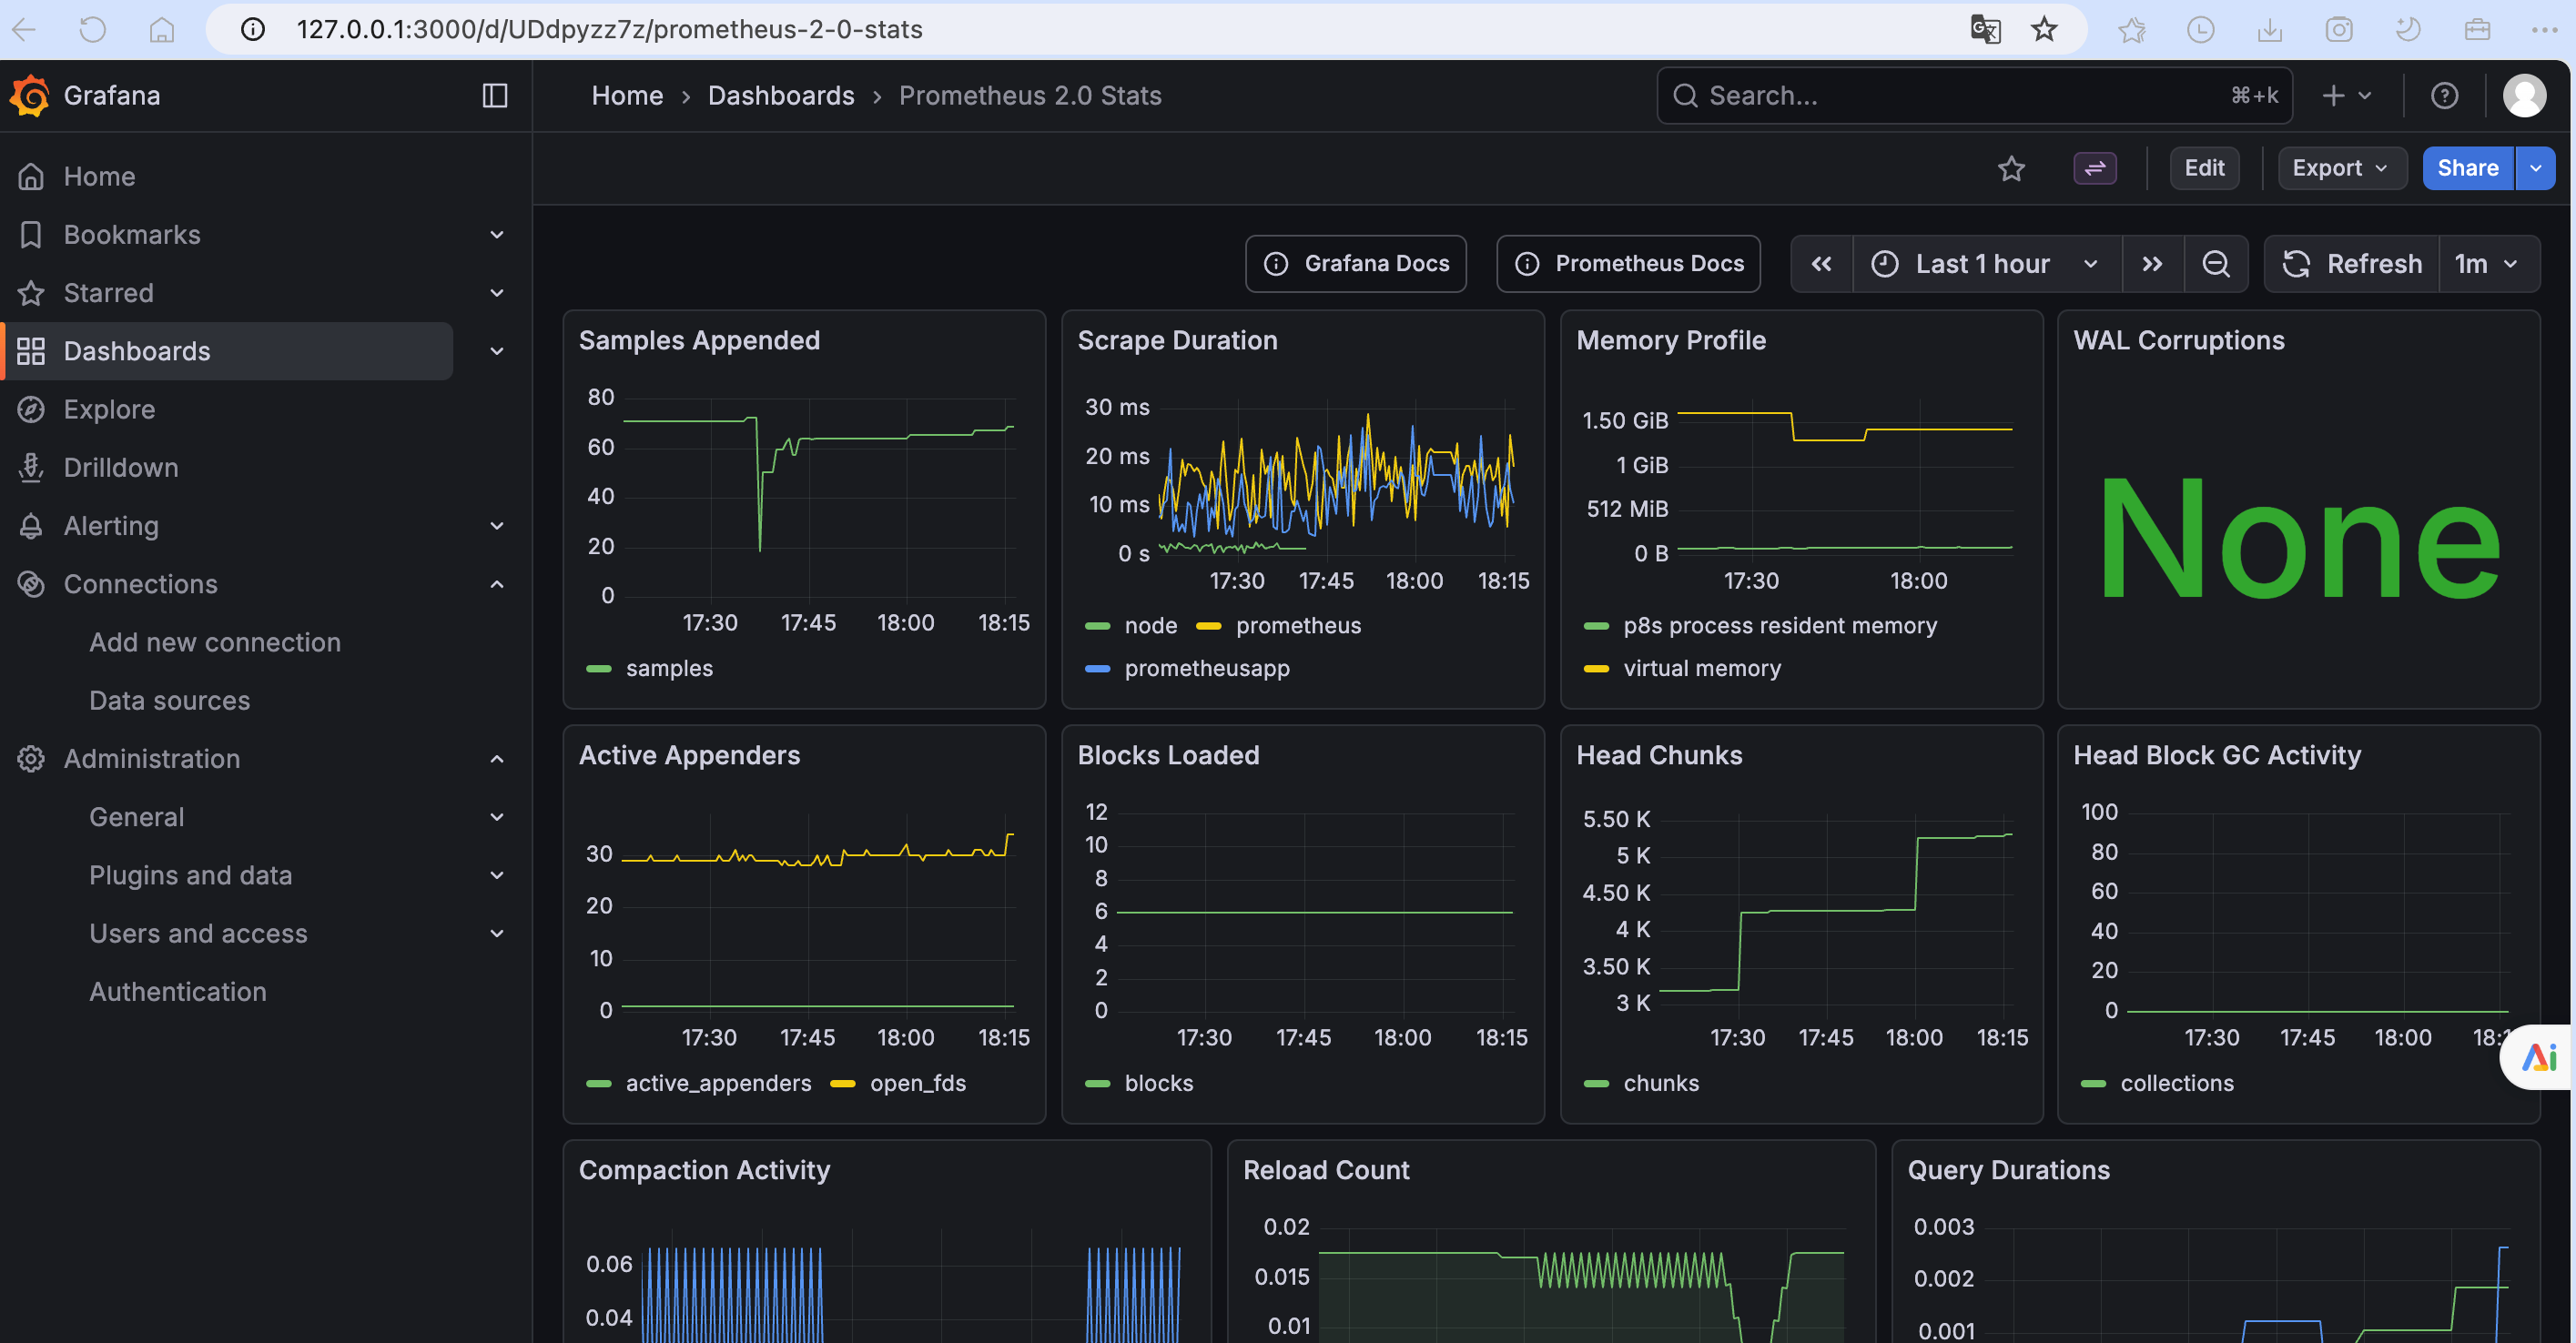2576x1343 pixels.
Task: Click the Edit dashboard button
Action: [x=2204, y=167]
